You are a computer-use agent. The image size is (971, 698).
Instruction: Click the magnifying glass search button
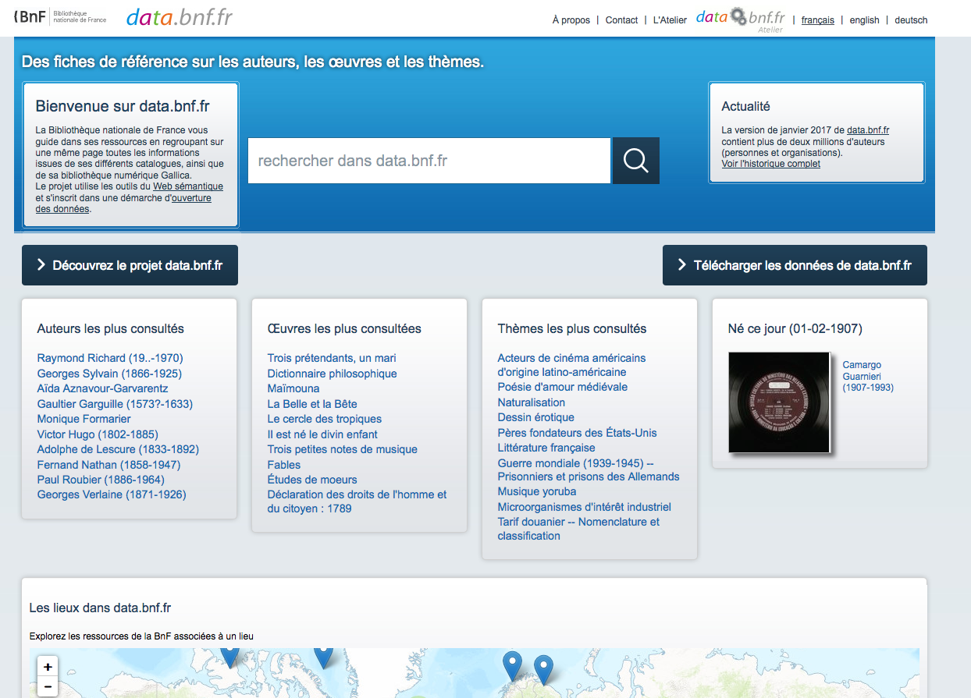coord(635,161)
